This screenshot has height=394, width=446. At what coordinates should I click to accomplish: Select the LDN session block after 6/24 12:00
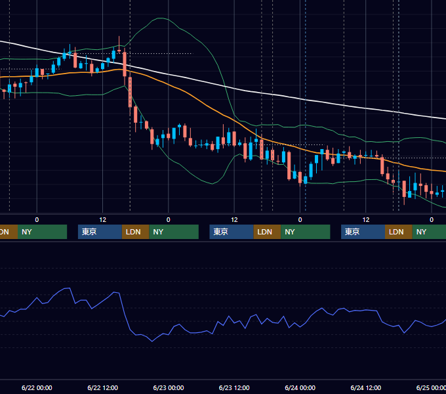(x=399, y=232)
